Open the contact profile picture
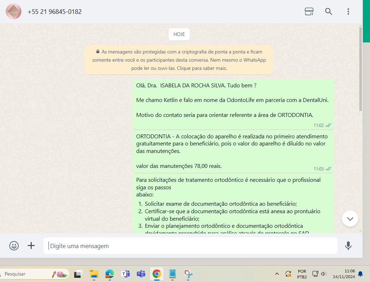This screenshot has height=282, width=370. 14,11
